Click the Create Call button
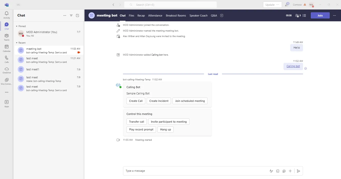 (136, 101)
